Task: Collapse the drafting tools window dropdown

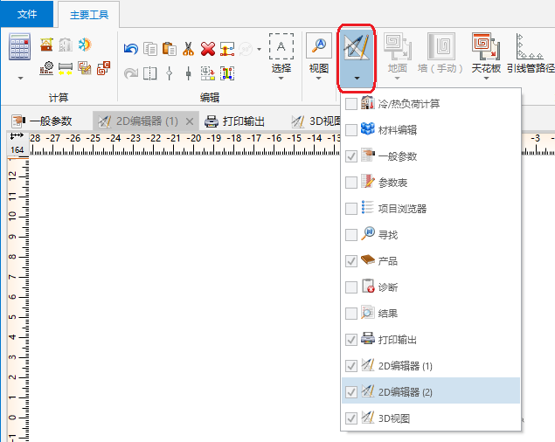Action: pyautogui.click(x=357, y=78)
